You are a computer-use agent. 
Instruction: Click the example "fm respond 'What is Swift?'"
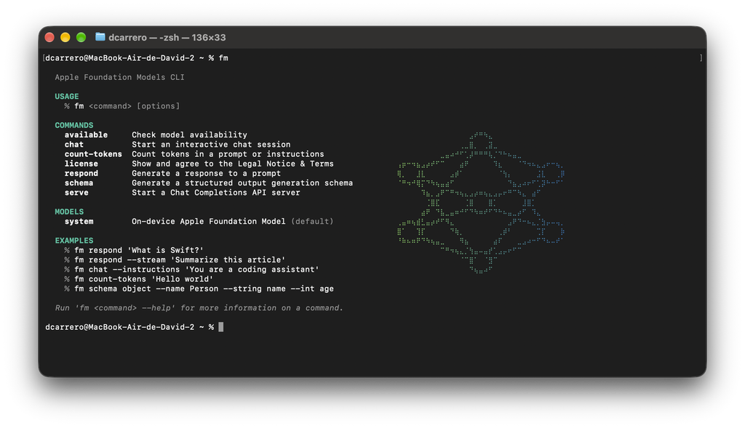click(139, 251)
